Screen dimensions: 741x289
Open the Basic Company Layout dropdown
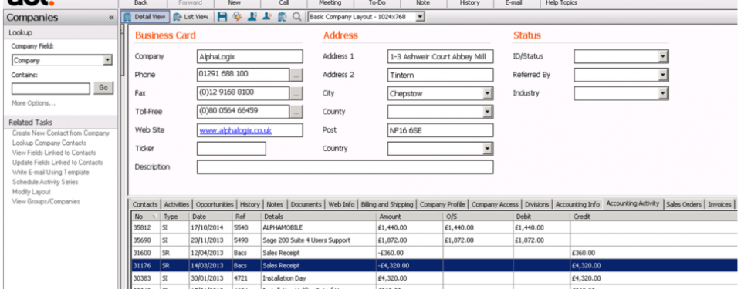tap(421, 17)
